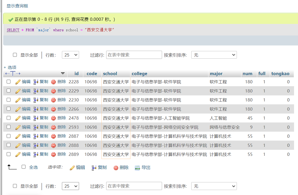298x195 pixels.
Task: Check the box for row id 2478
Action: 8,118
